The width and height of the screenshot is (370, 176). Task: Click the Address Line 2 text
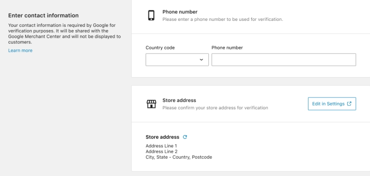click(162, 152)
